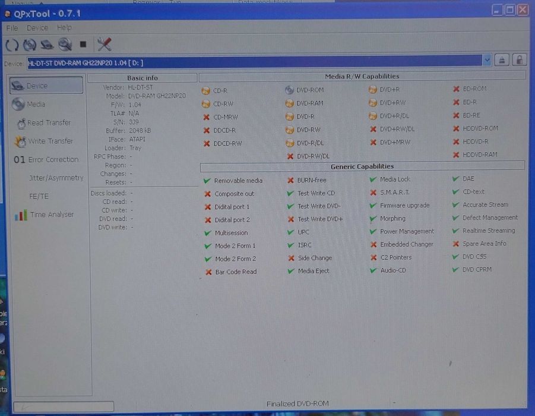Click the Media Lock check mark
This screenshot has width=535, height=416.
[373, 179]
